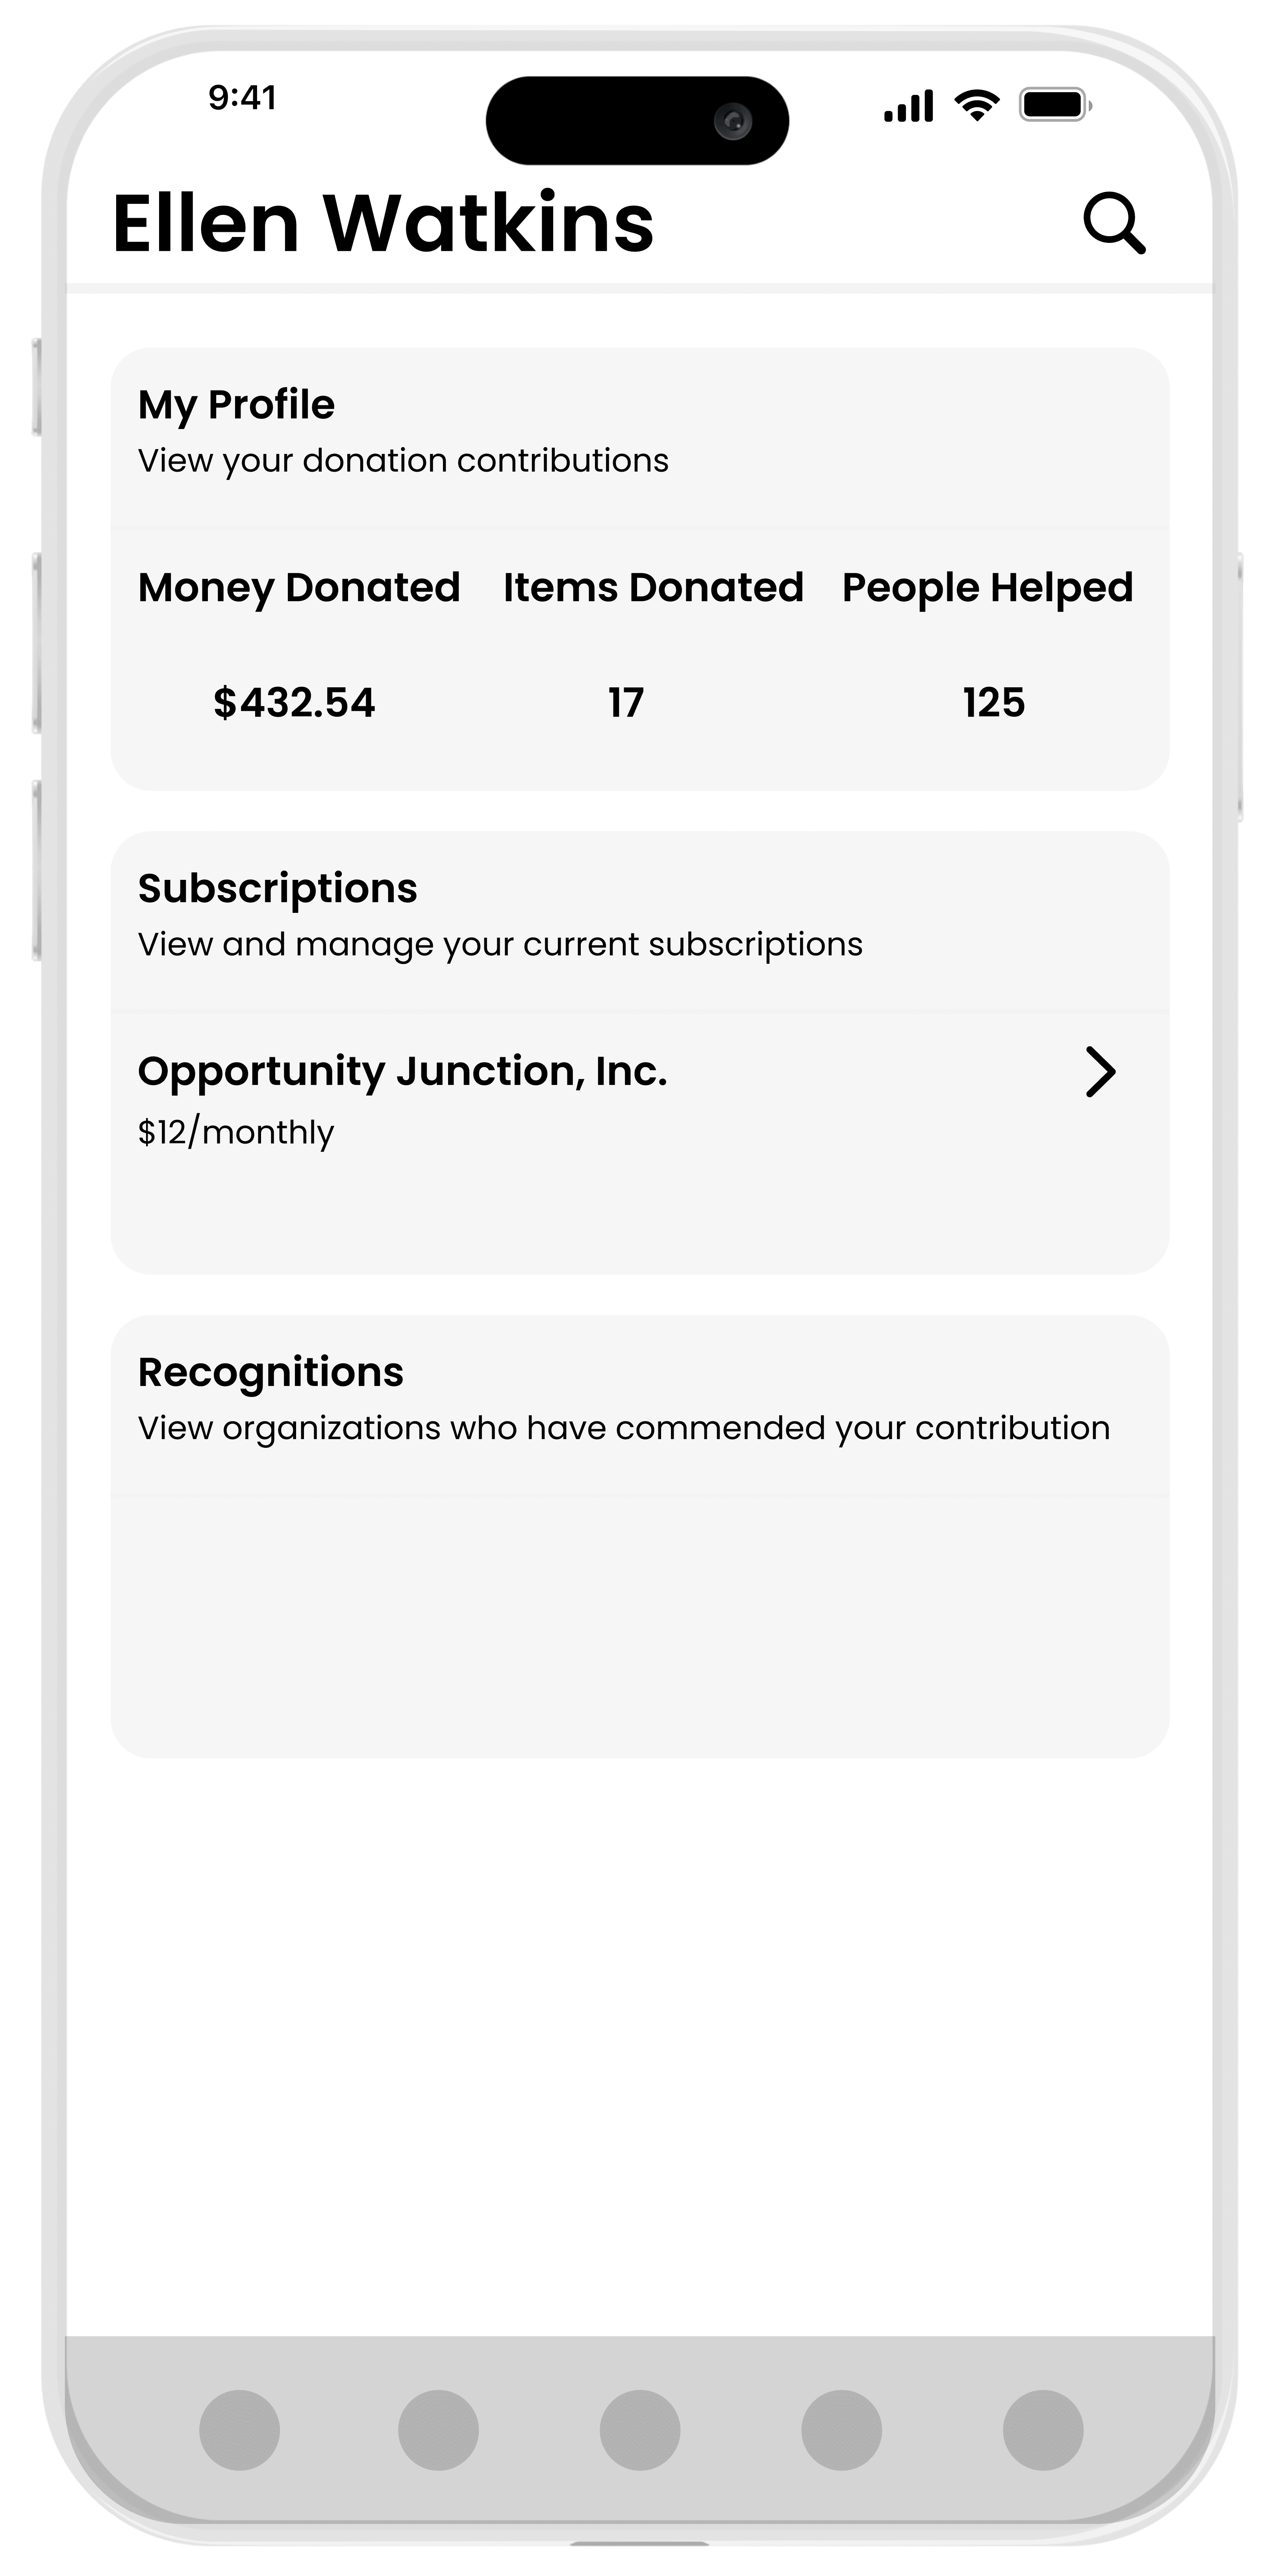This screenshot has height=2576, width=1271.
Task: Open the fourth bottom navigation circle
Action: pos(841,2429)
